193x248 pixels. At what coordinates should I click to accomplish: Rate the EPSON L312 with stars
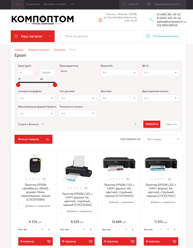[158, 179]
